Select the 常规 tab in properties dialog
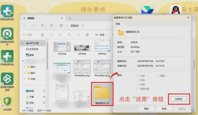Image resolution: width=198 pixels, height=115 pixels. [118, 24]
